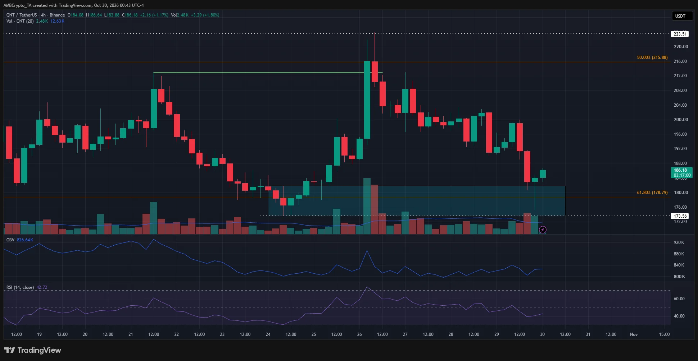Click the volume MA value 12.63K
Image resolution: width=698 pixels, height=361 pixels.
pyautogui.click(x=57, y=21)
